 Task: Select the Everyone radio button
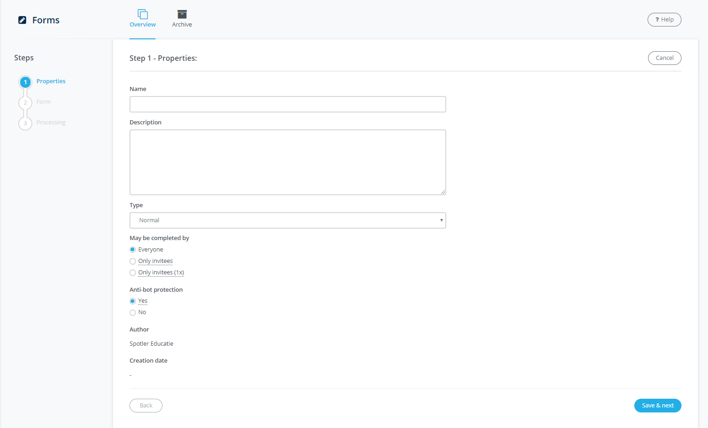[x=133, y=250]
